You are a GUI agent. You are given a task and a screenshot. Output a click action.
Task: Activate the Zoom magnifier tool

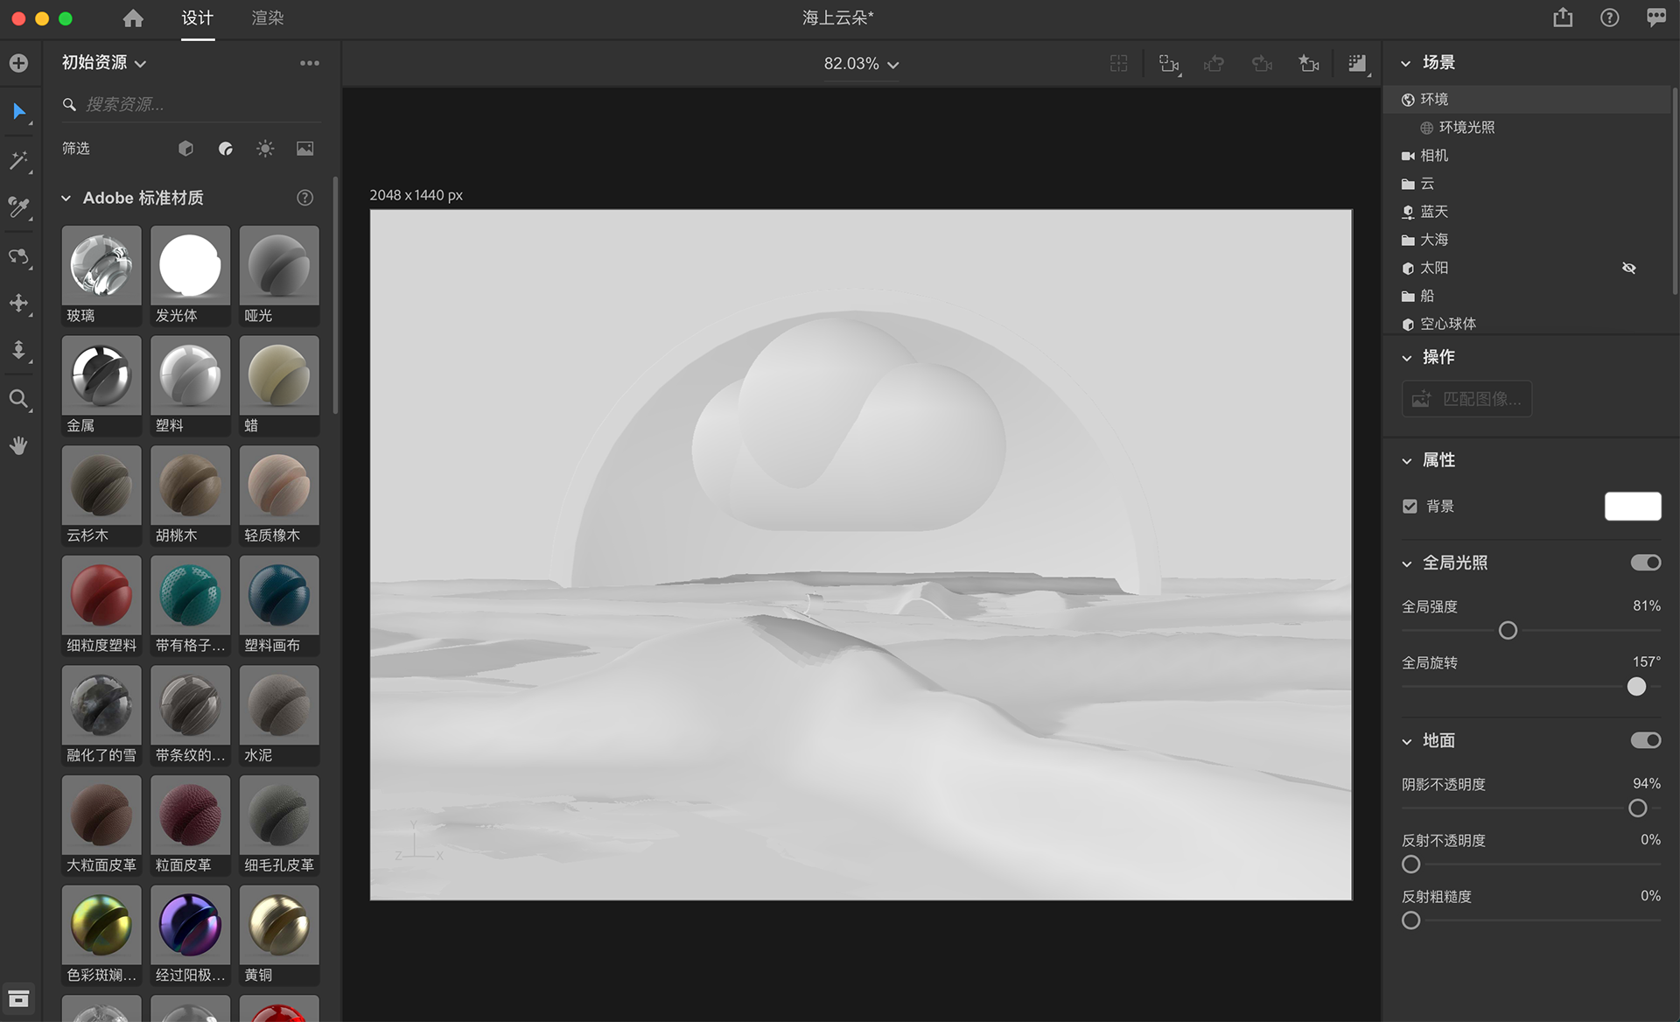(18, 400)
